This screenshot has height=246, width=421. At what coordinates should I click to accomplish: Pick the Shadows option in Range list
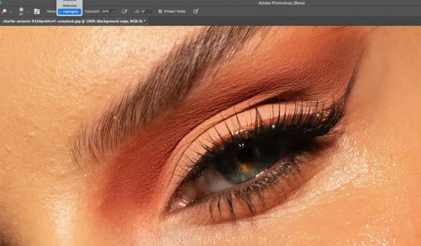coord(70,1)
